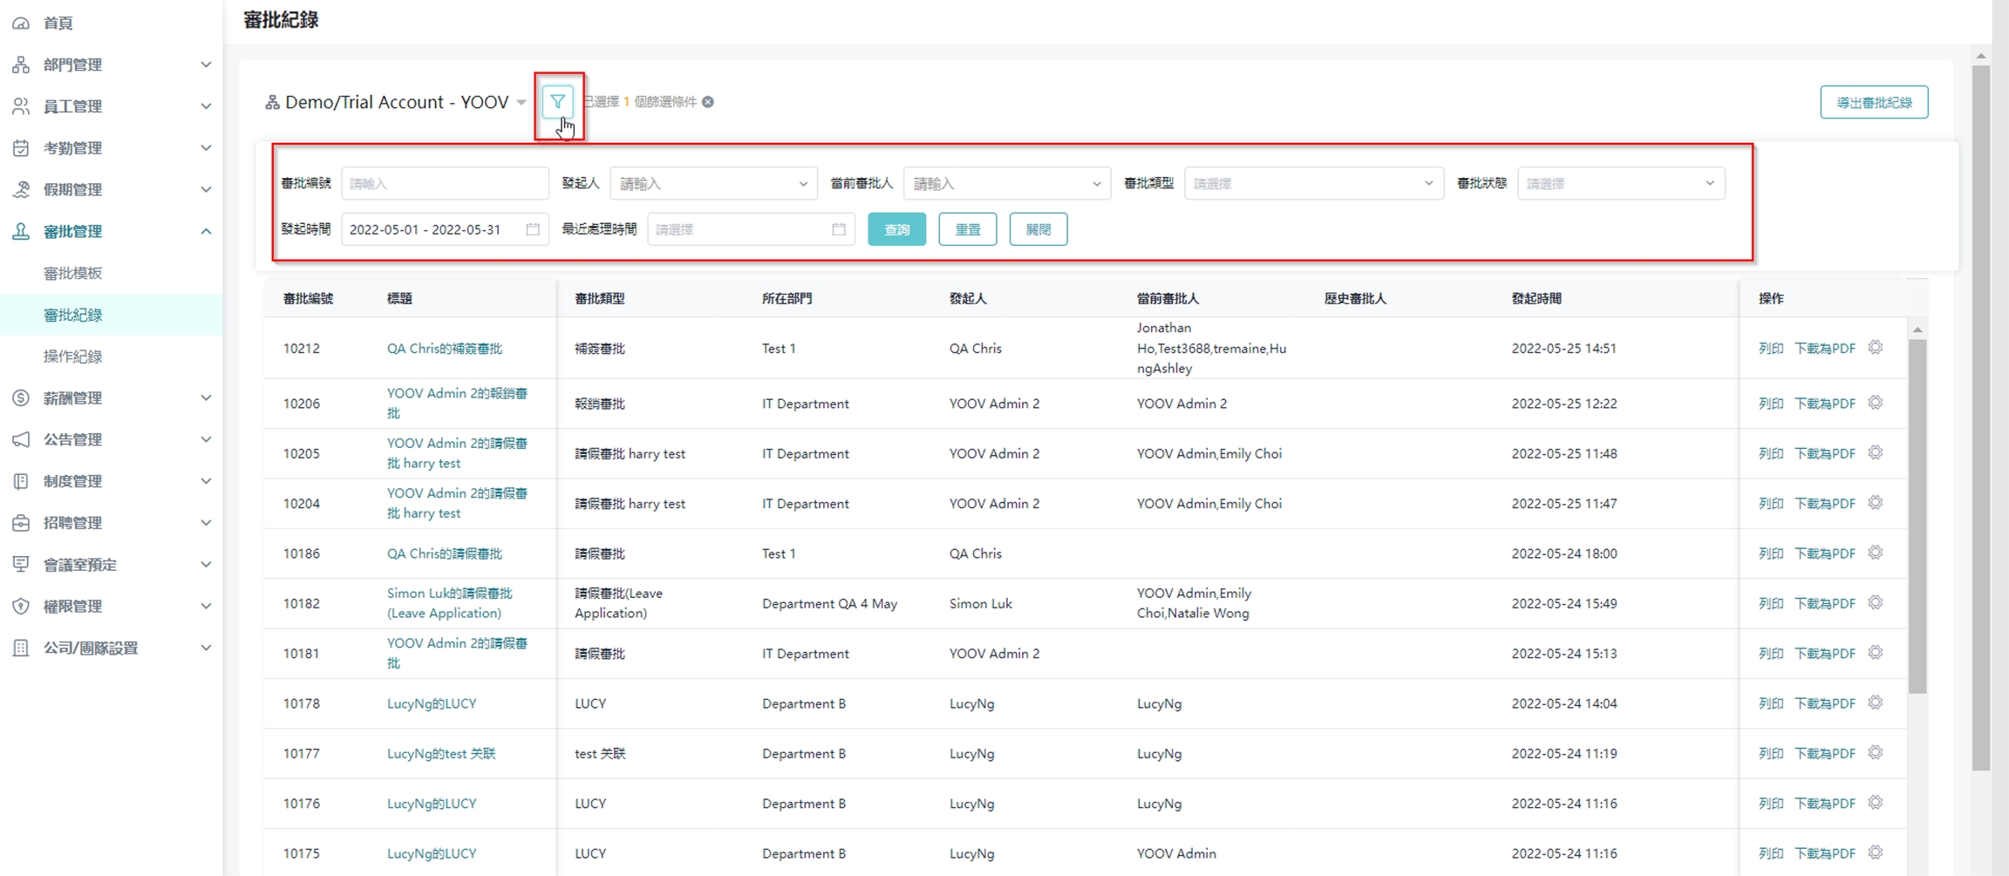Click calendar icon in 最近處理時間 field

(839, 229)
